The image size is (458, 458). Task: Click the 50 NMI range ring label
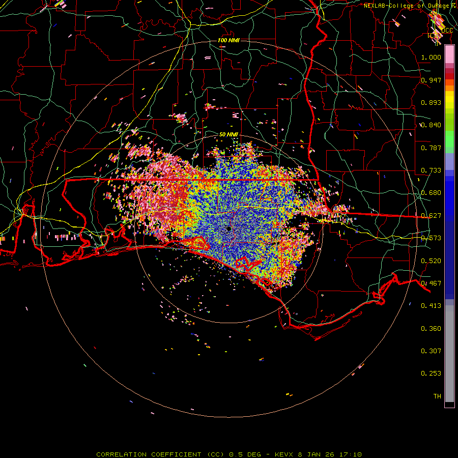228,134
